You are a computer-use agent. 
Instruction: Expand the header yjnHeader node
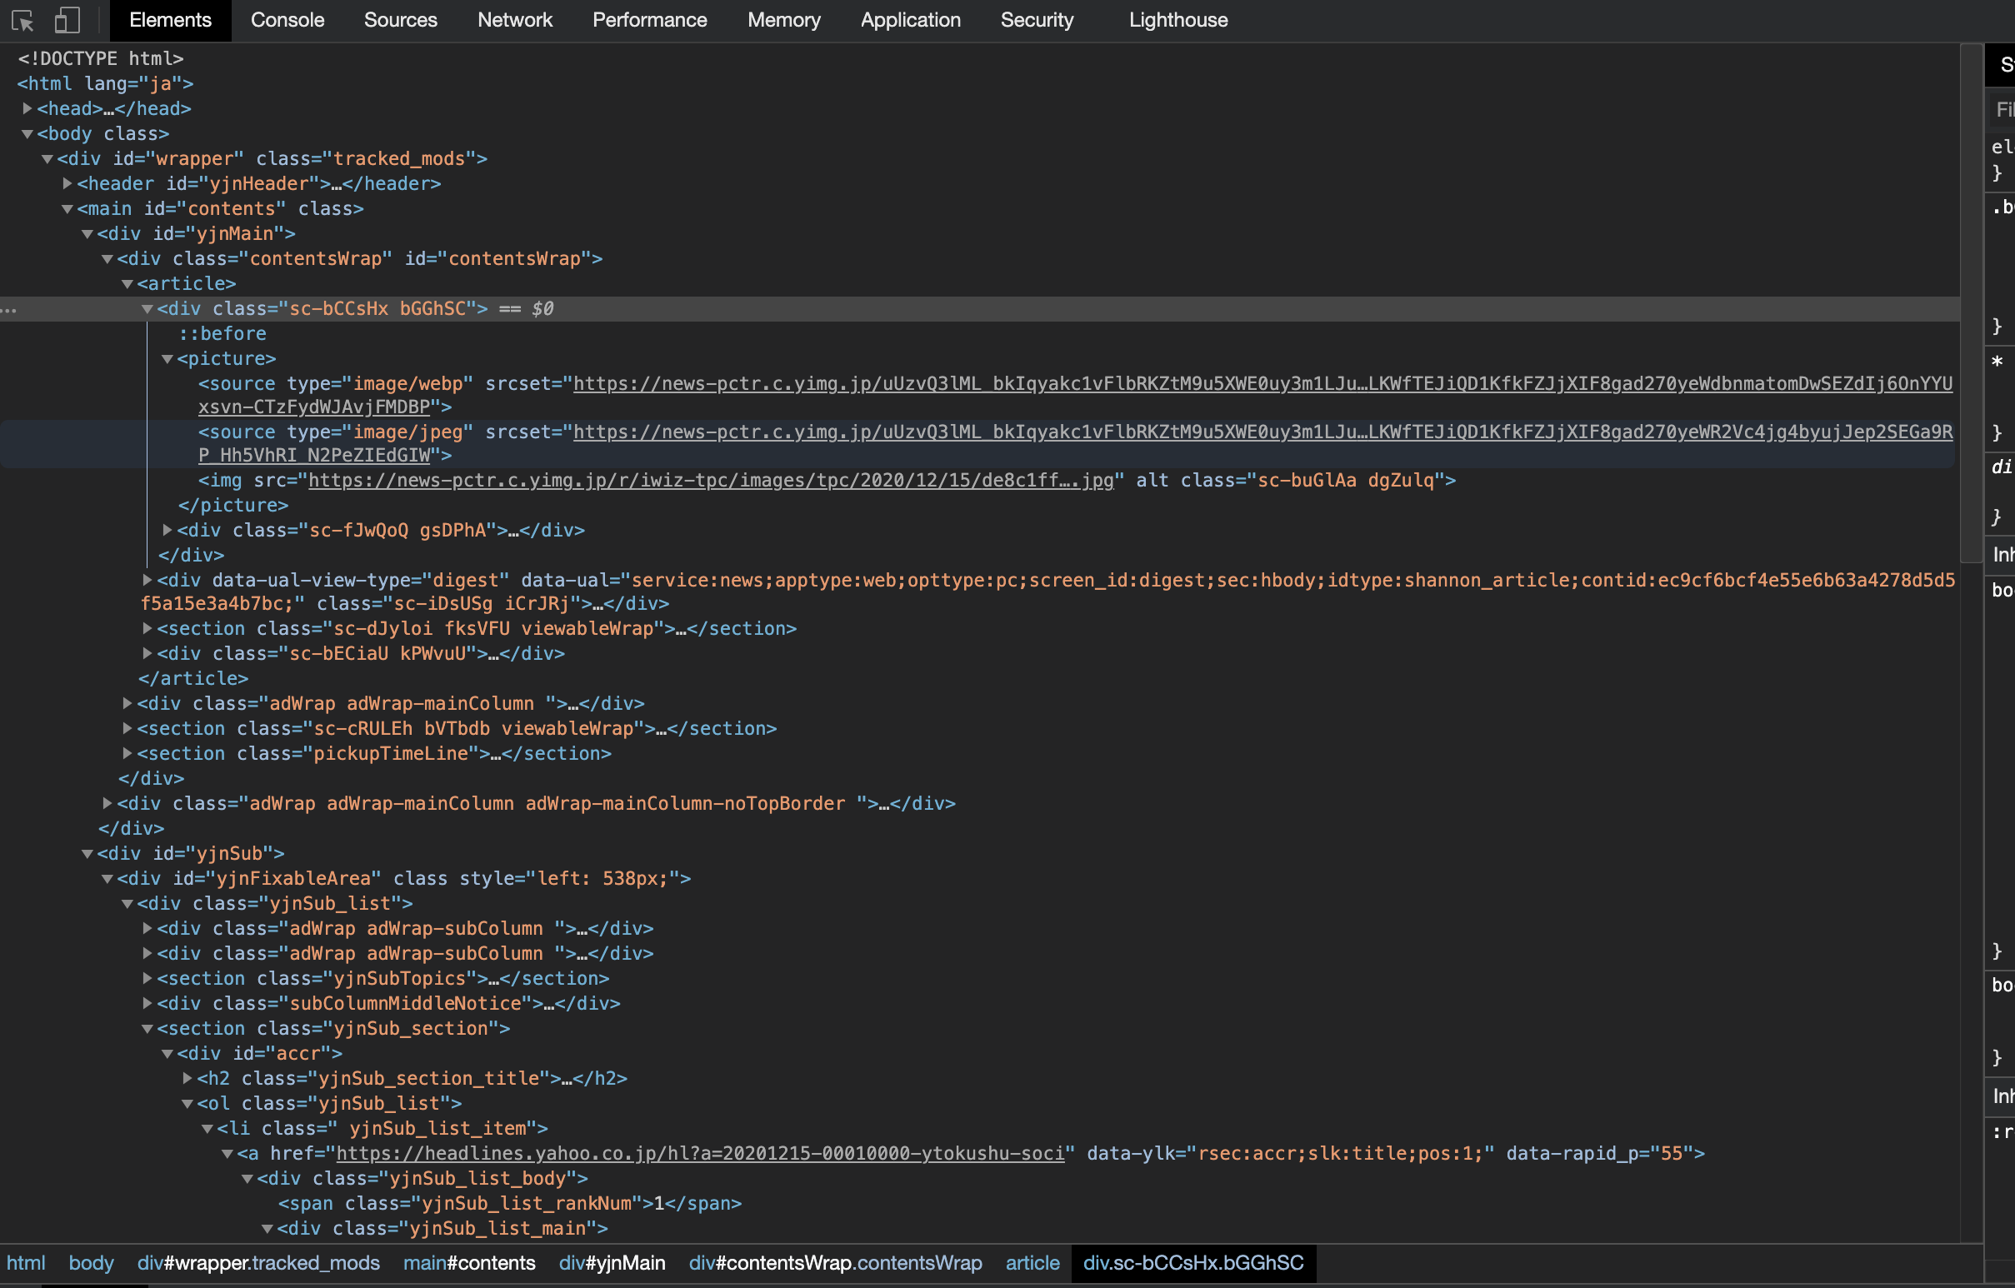click(x=67, y=183)
